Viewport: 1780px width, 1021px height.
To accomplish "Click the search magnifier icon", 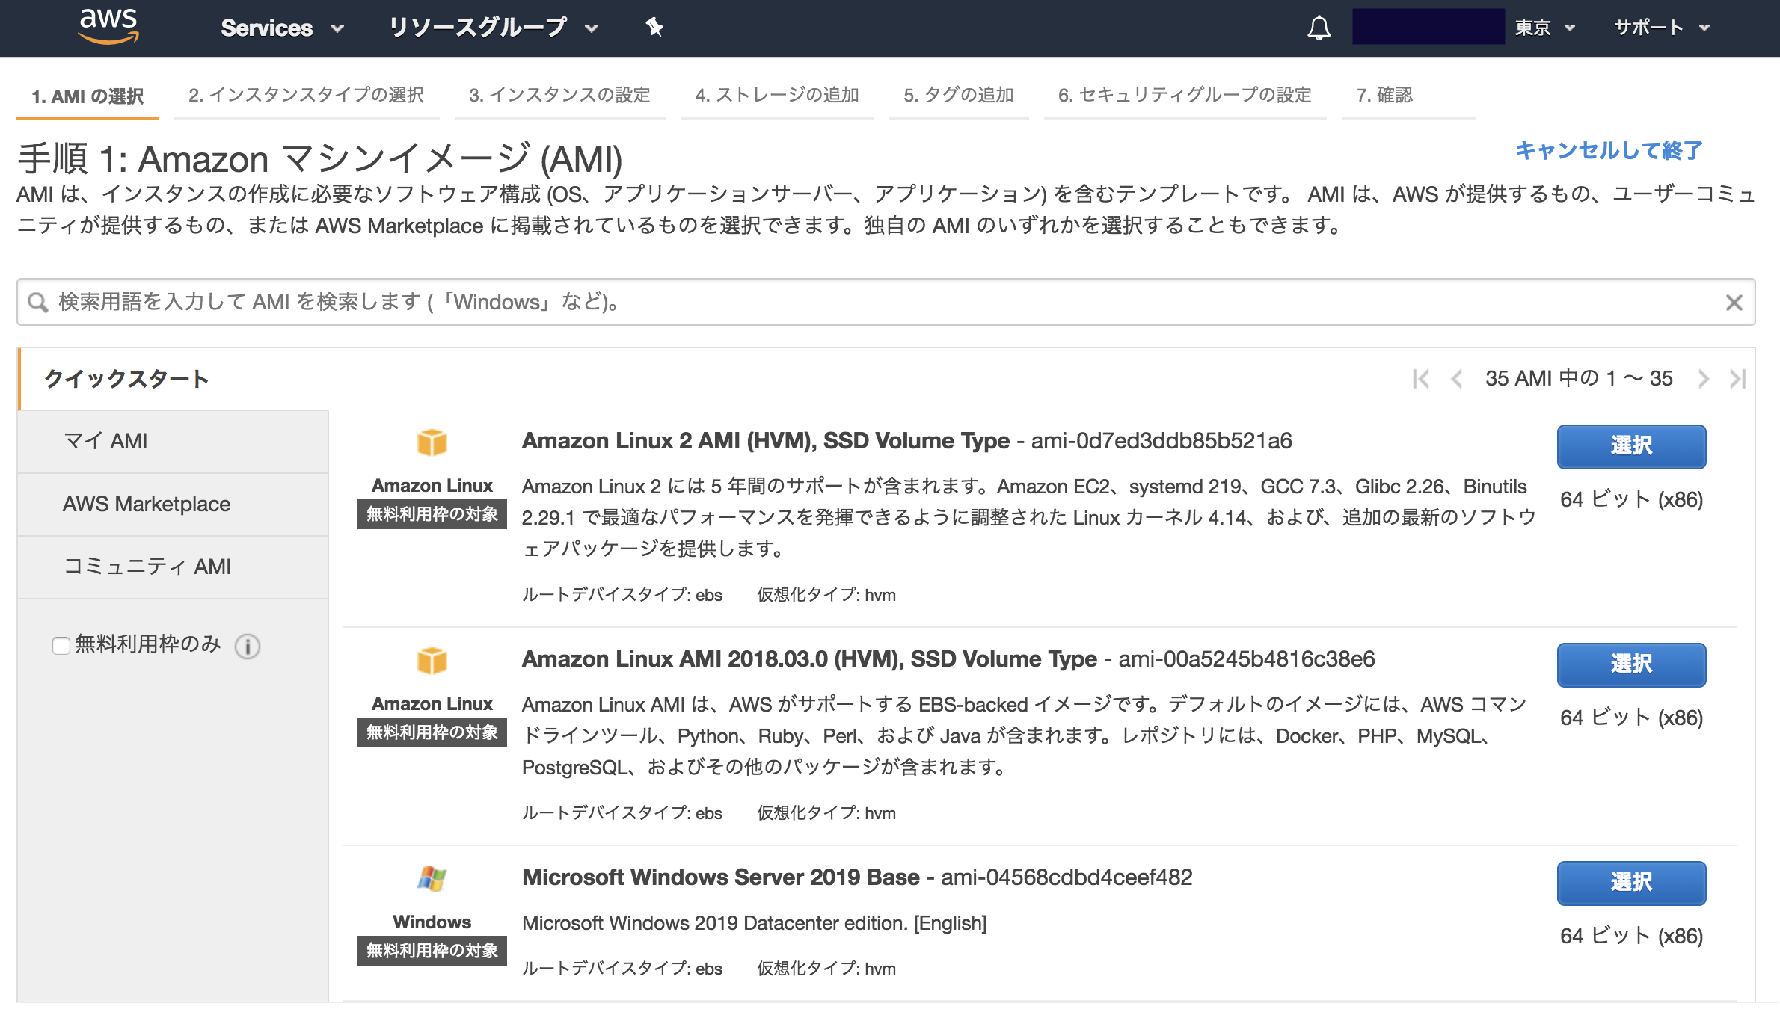I will click(37, 302).
